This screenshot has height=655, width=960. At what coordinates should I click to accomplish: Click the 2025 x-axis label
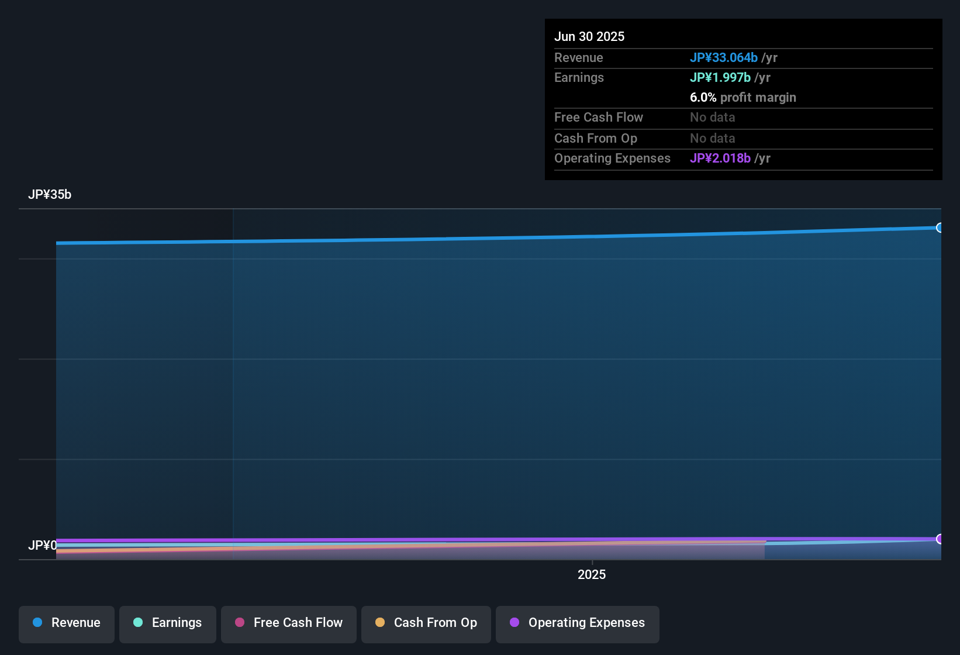(592, 574)
